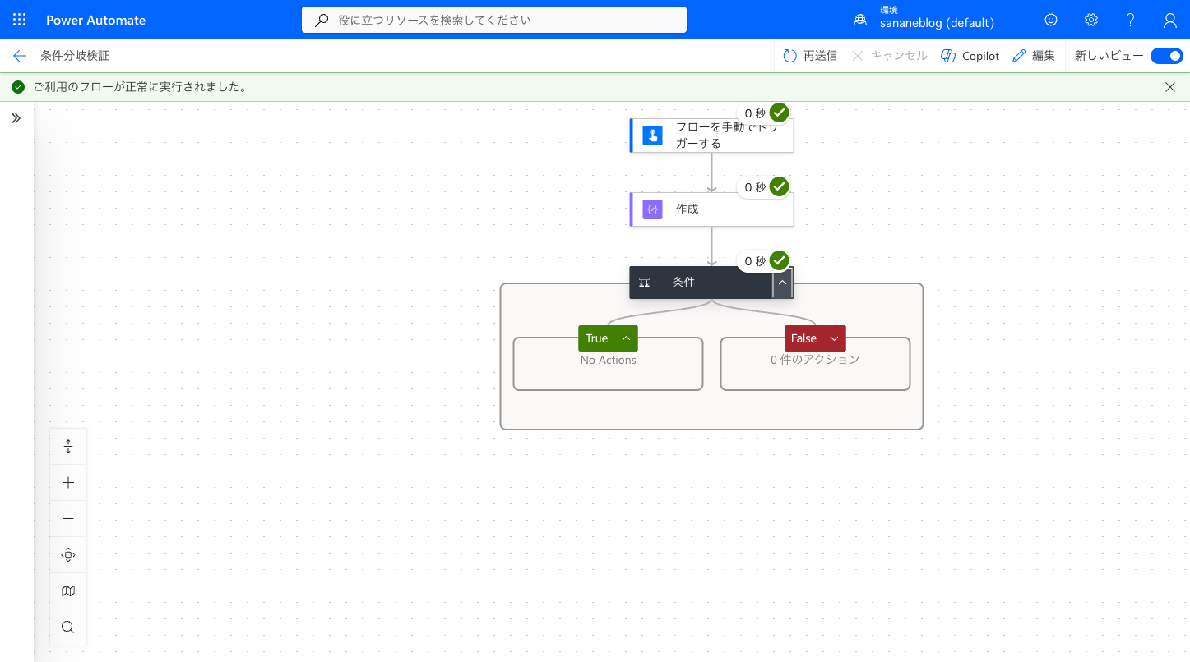Screen dimensions: 1190x662
Task: Expand the left side panel double chevron
Action: (x=16, y=118)
